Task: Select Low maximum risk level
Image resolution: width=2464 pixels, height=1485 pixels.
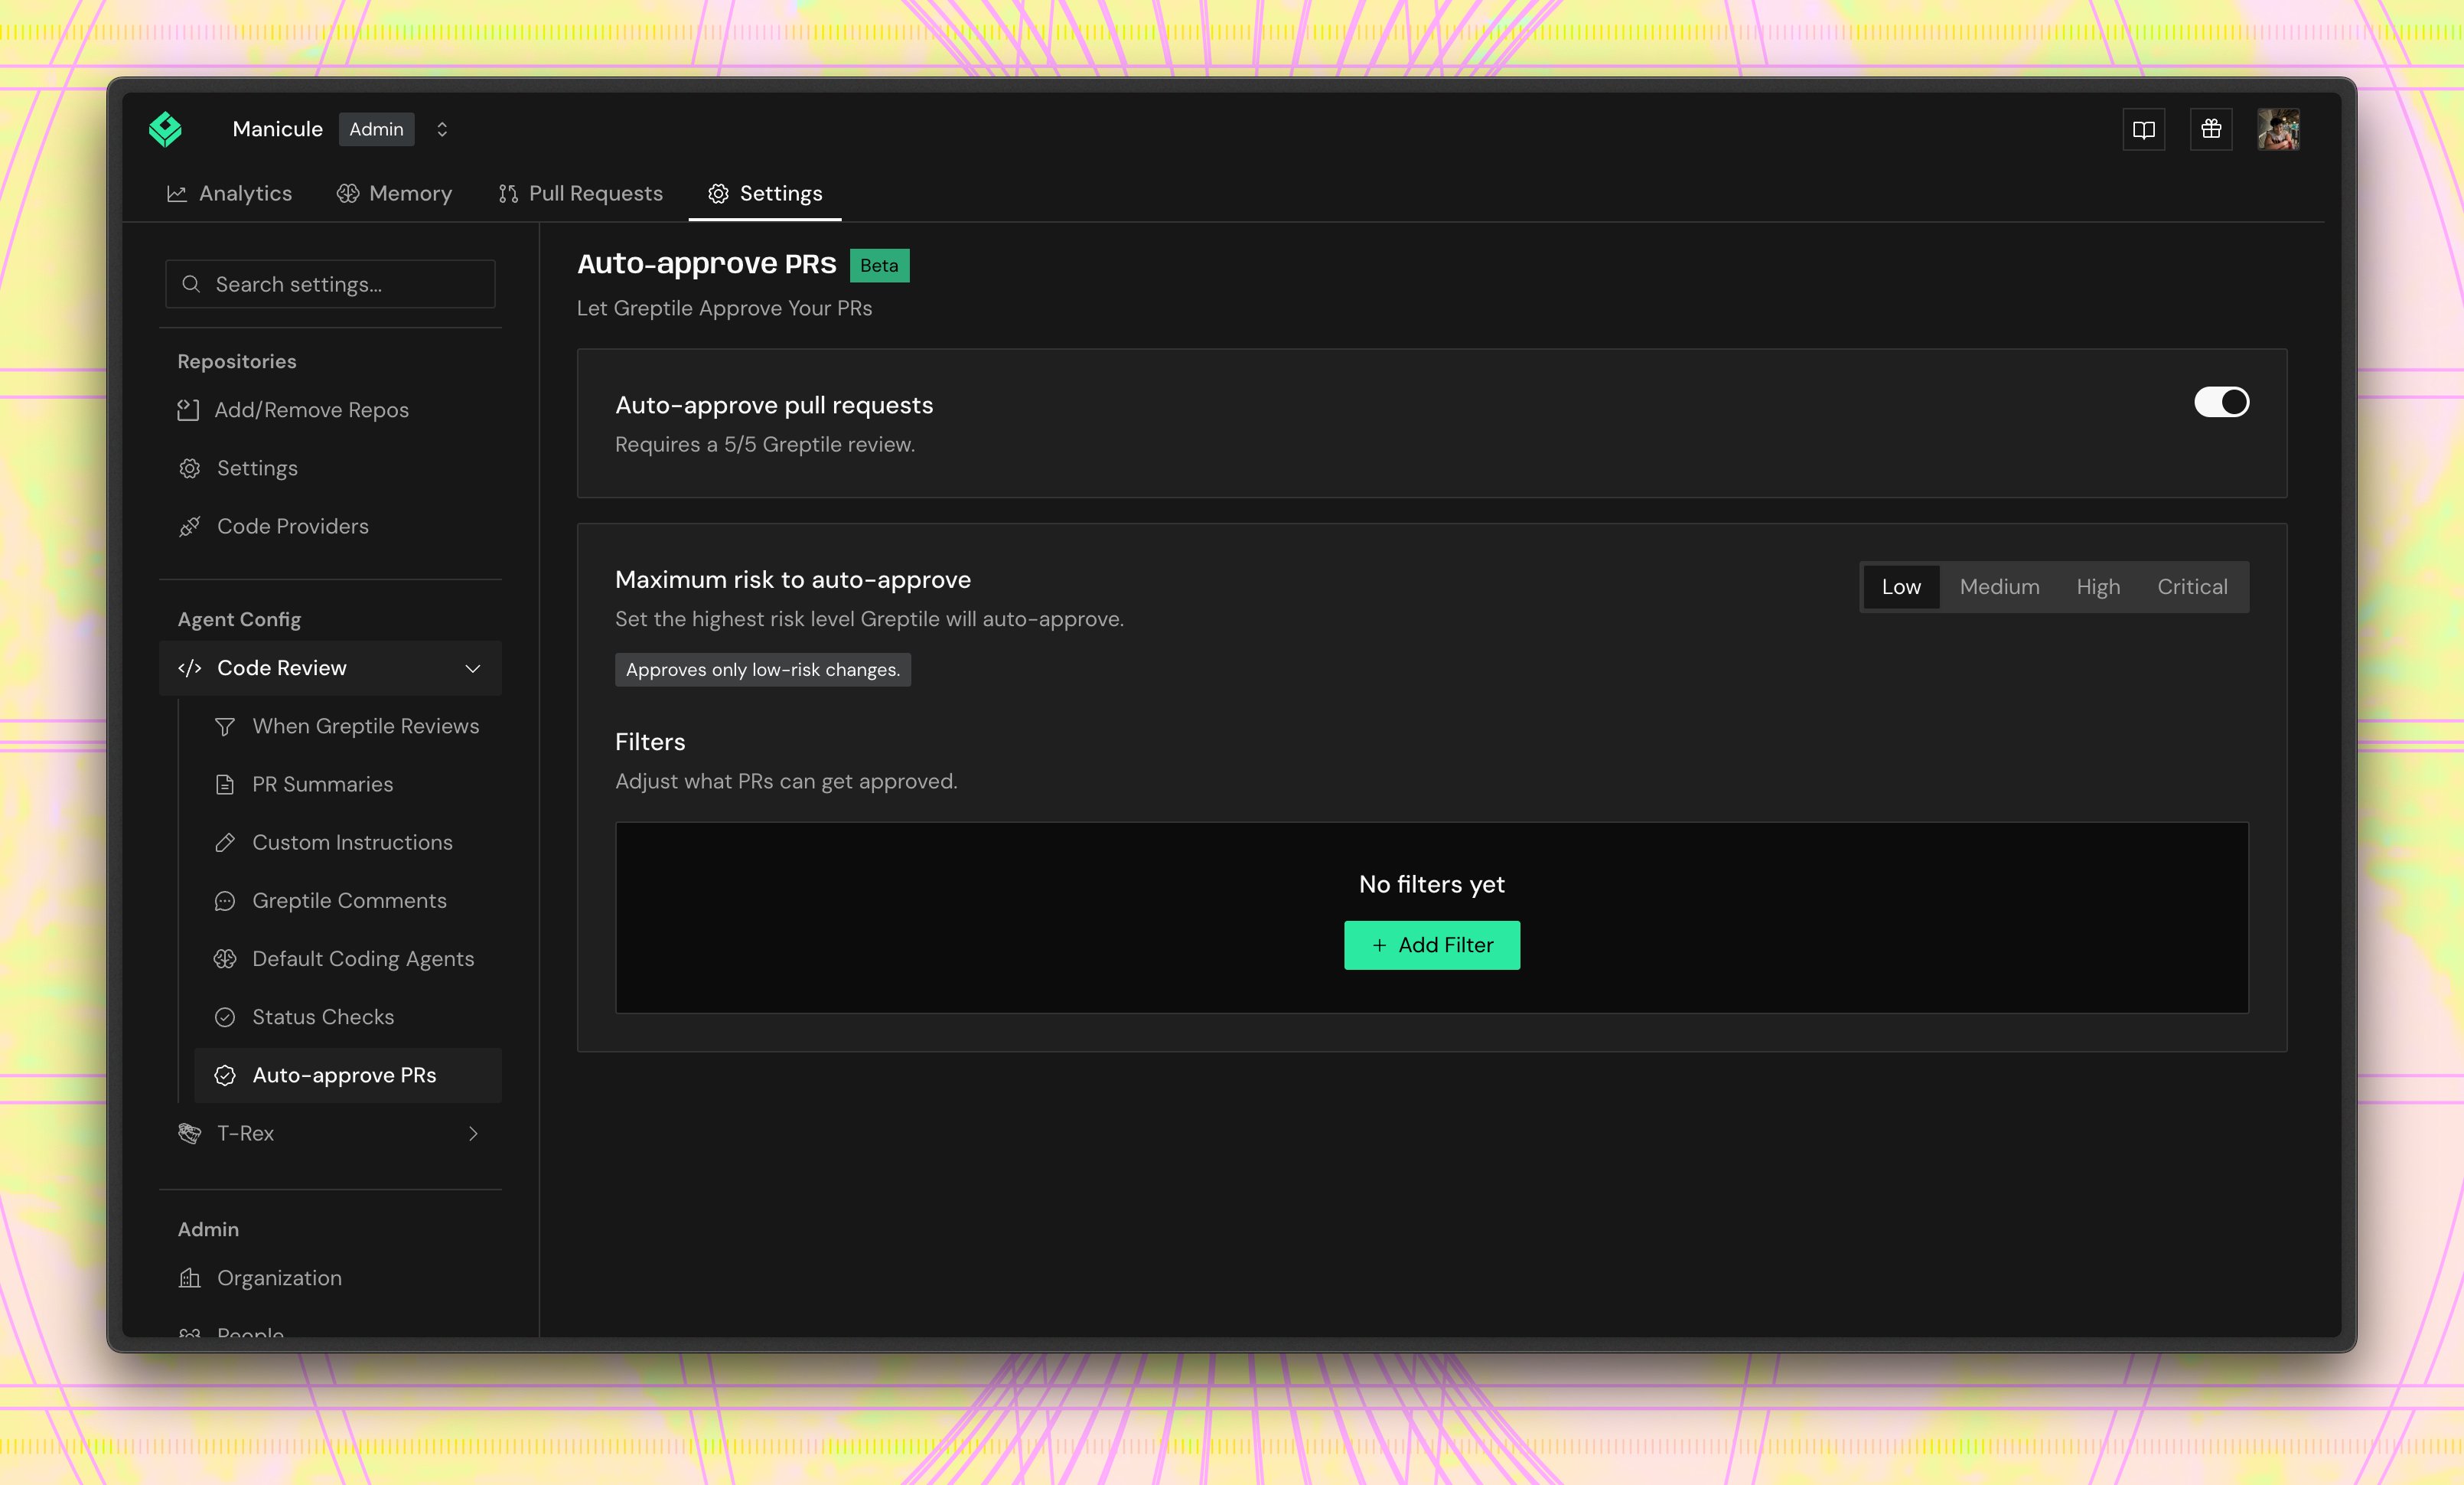Action: tap(1901, 587)
